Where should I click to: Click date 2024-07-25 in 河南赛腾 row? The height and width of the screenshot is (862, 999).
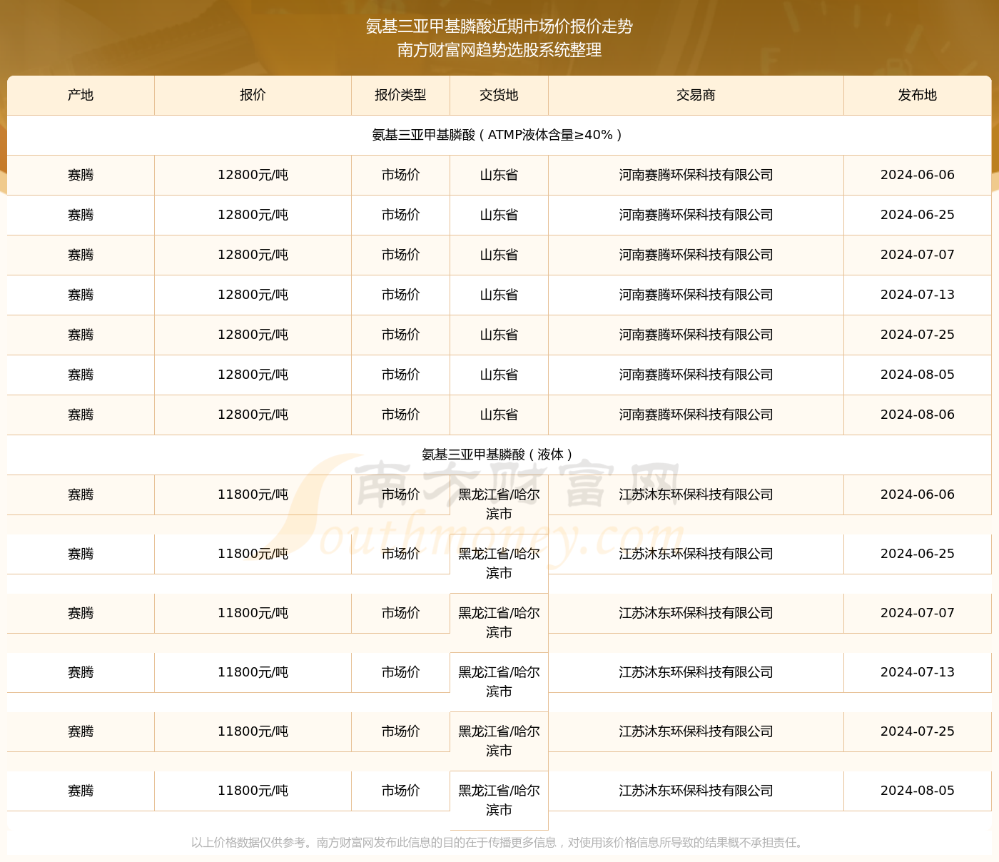[x=918, y=335]
